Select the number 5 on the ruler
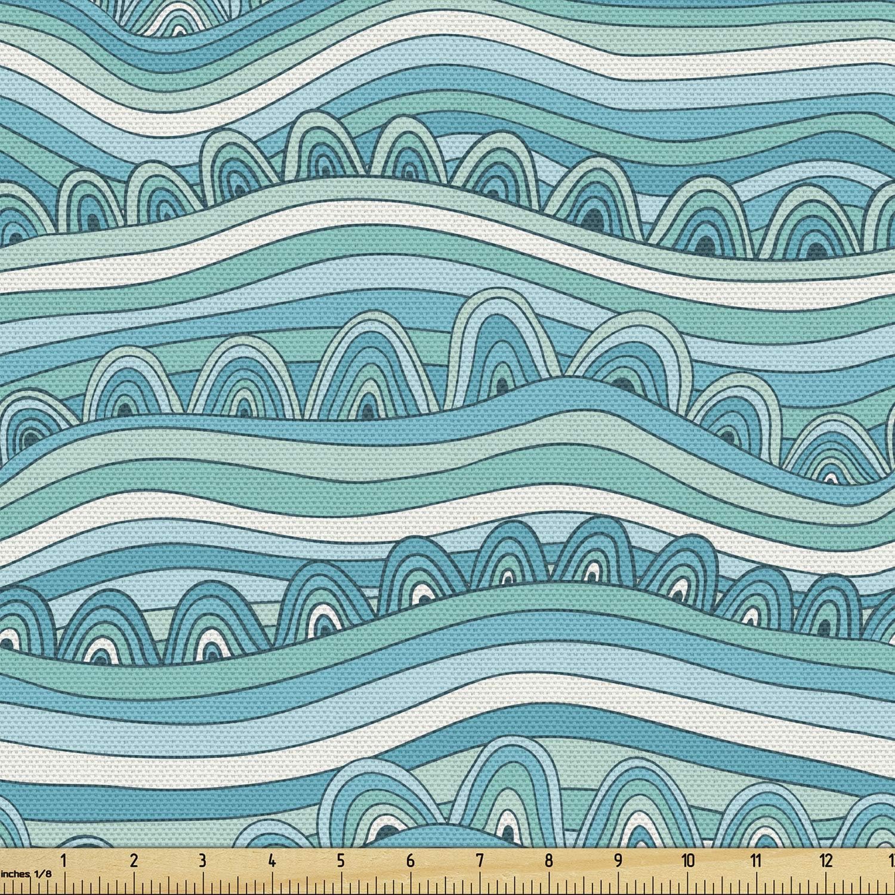This screenshot has width=895, height=895. [x=341, y=860]
